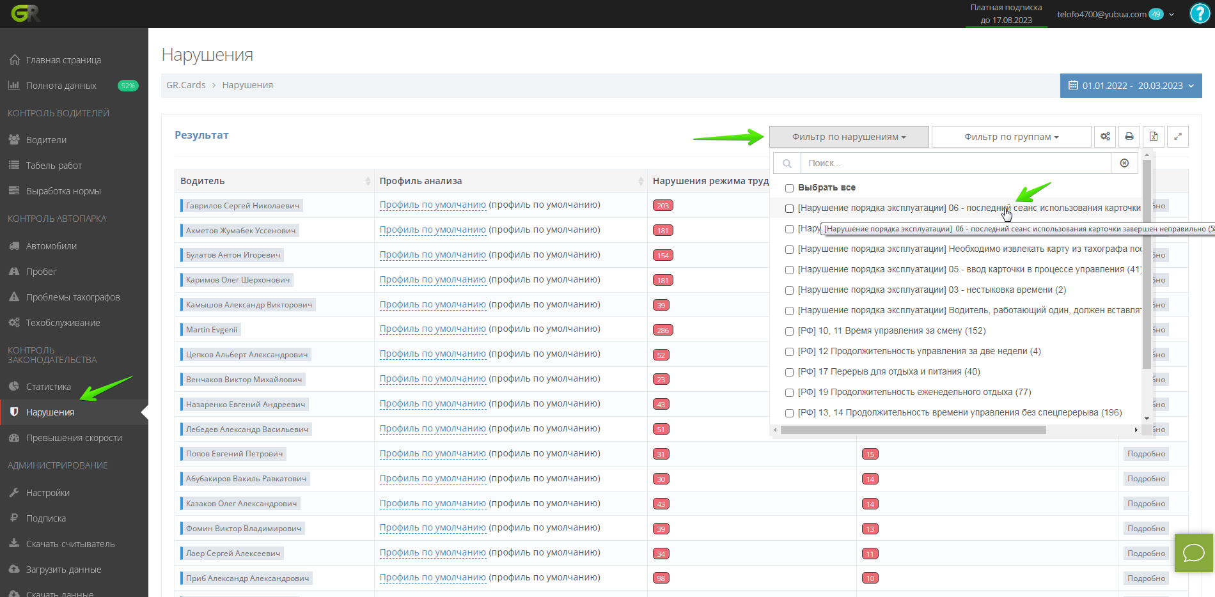
Task: Expand results panel to fullscreen
Action: [x=1178, y=136]
